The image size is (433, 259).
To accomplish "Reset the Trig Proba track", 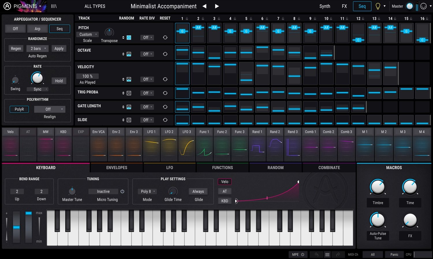I will [x=165, y=93].
